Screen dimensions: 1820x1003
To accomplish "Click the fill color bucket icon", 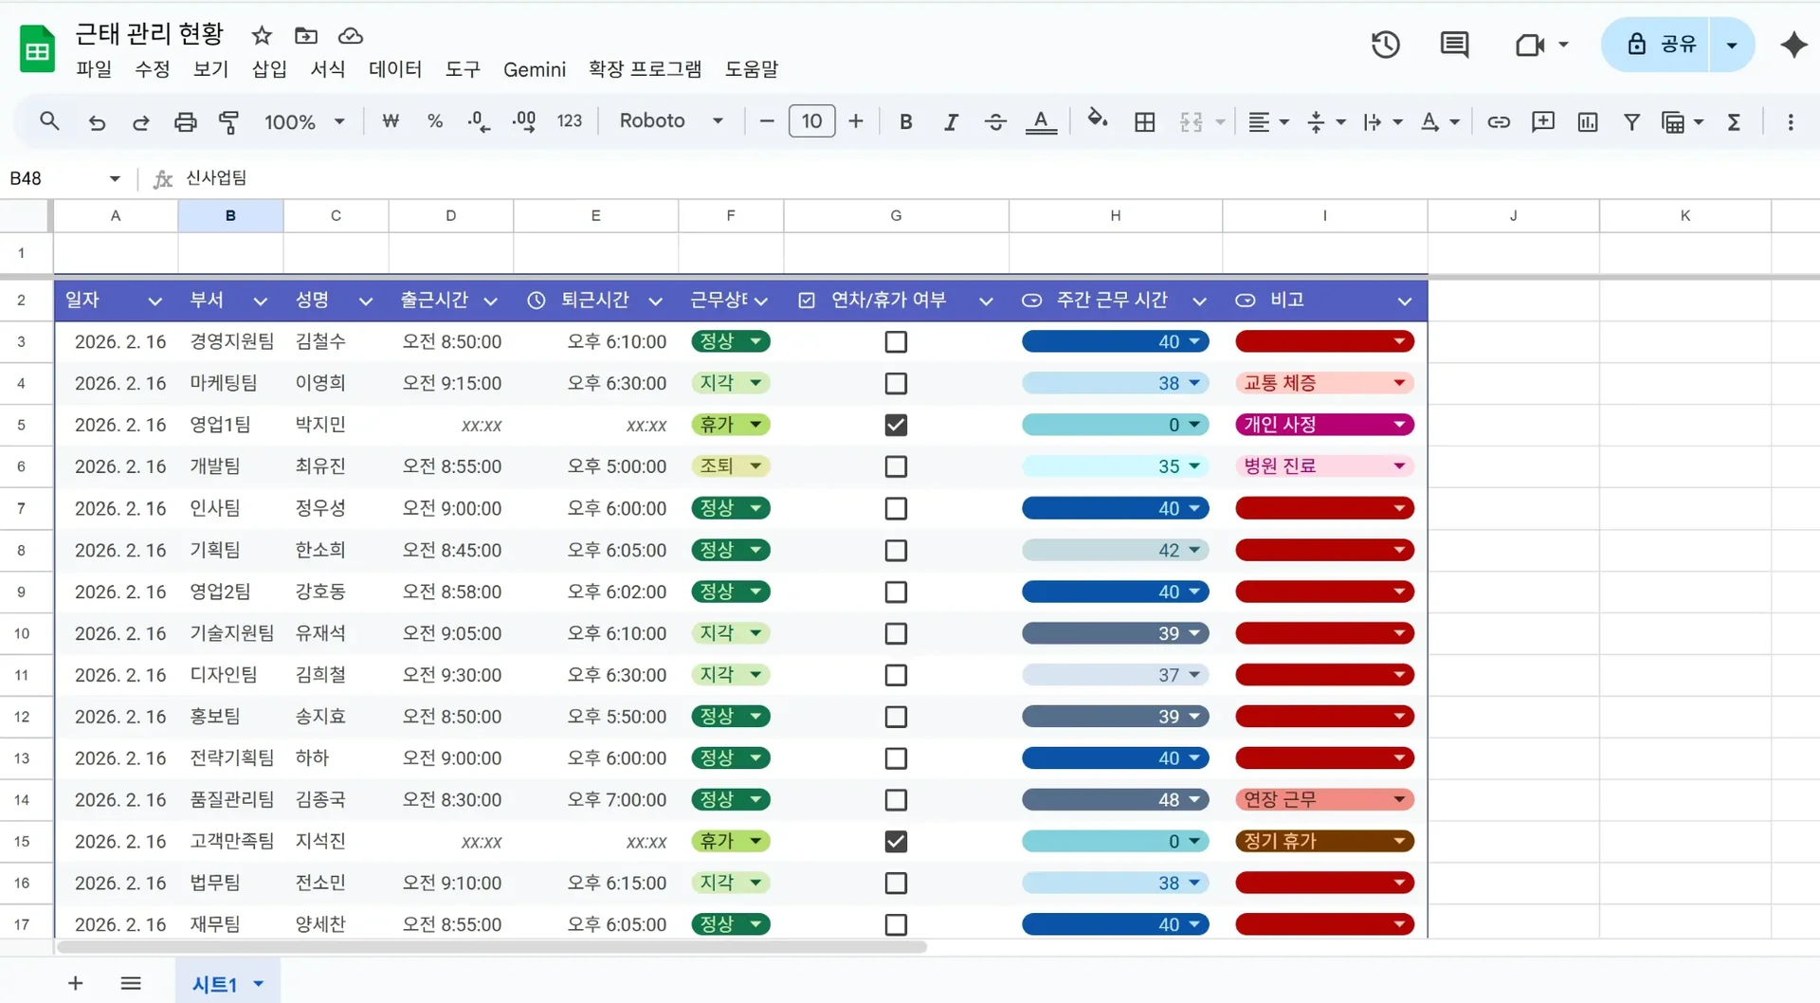I will tap(1097, 120).
